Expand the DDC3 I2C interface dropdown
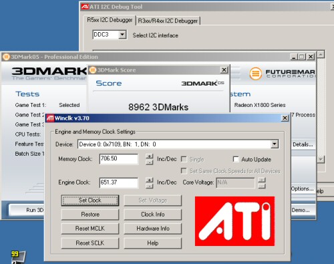 click(x=122, y=35)
